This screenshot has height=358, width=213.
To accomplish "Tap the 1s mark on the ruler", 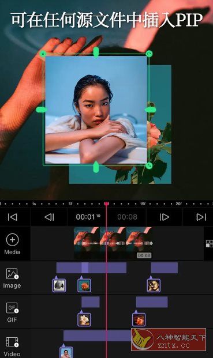I will tap(34, 204).
